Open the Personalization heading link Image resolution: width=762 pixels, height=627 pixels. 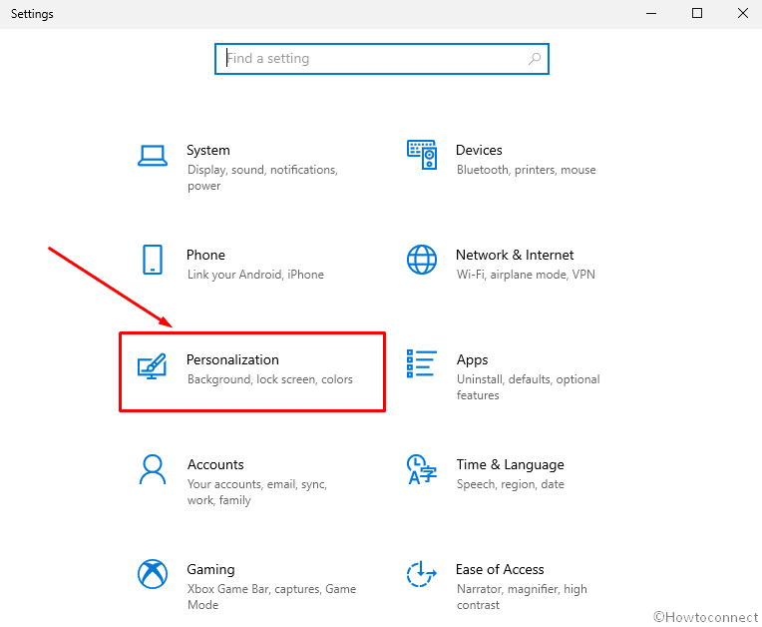coord(232,360)
